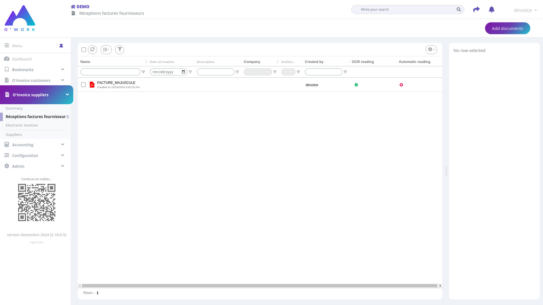Screen dimensions: 543x305
Task: Go to Suppliers submenu item
Action: click(14, 134)
